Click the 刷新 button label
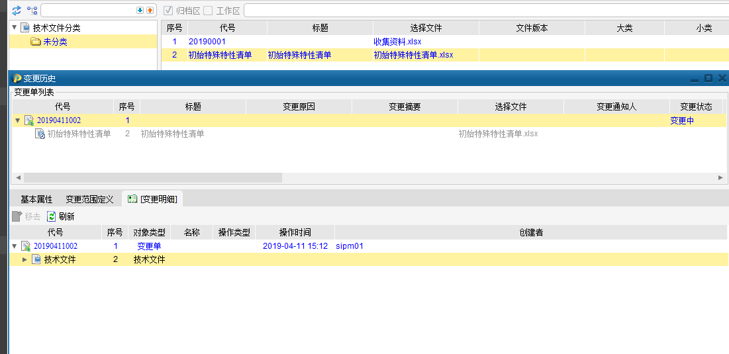 pyautogui.click(x=66, y=216)
